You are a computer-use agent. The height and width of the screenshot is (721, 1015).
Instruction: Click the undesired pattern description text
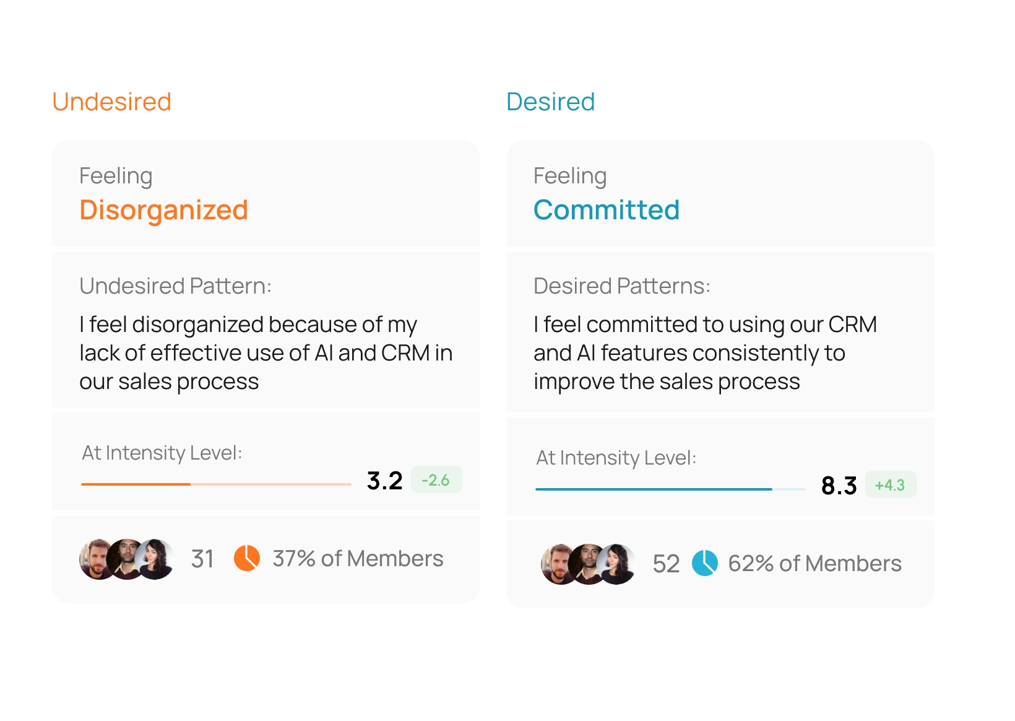point(266,353)
